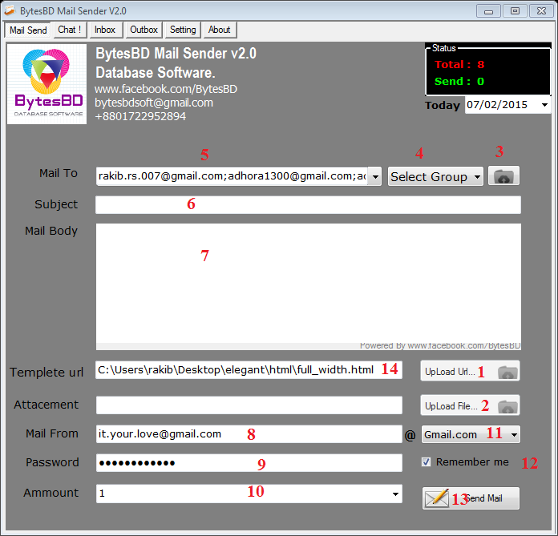This screenshot has width=558, height=536.
Task: Toggle the Remember me checkbox
Action: coord(426,461)
